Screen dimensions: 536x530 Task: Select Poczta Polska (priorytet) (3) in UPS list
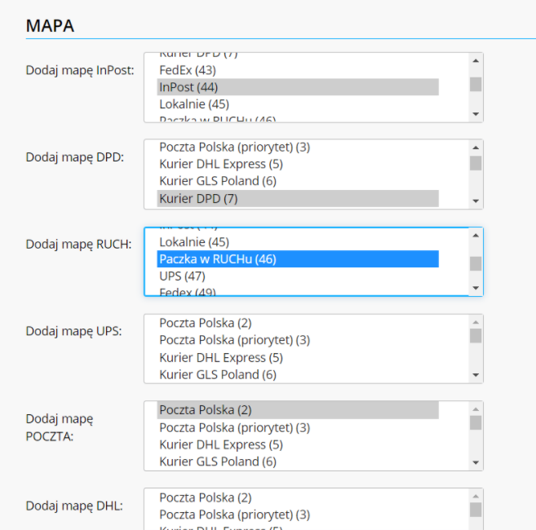pyautogui.click(x=298, y=340)
